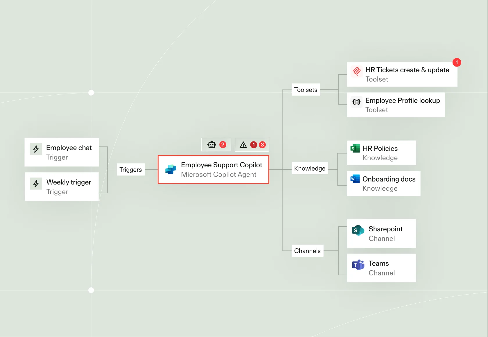Click the Weekly trigger lightning bolt icon

click(x=36, y=184)
